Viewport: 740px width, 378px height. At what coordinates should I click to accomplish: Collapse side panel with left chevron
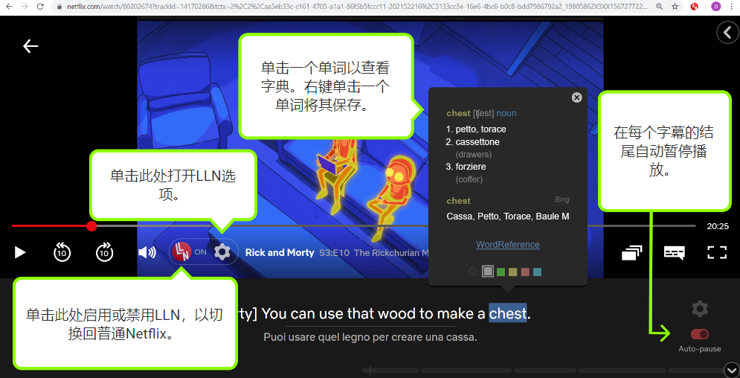pos(727,33)
